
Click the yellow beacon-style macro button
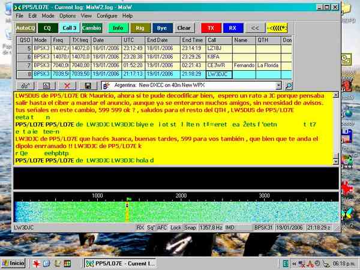(x=277, y=28)
